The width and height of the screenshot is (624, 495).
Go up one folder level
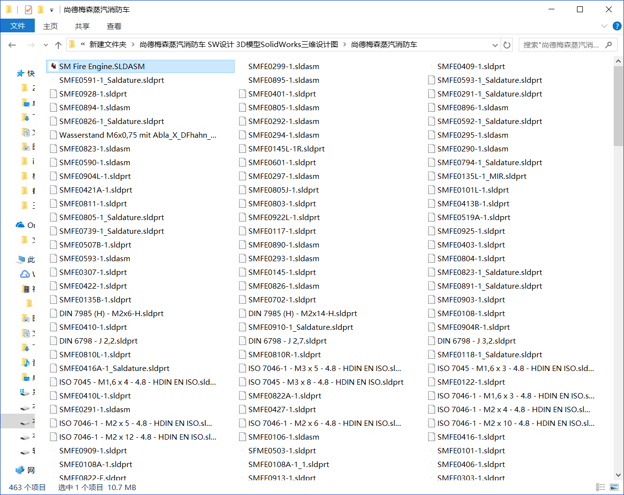(x=58, y=45)
